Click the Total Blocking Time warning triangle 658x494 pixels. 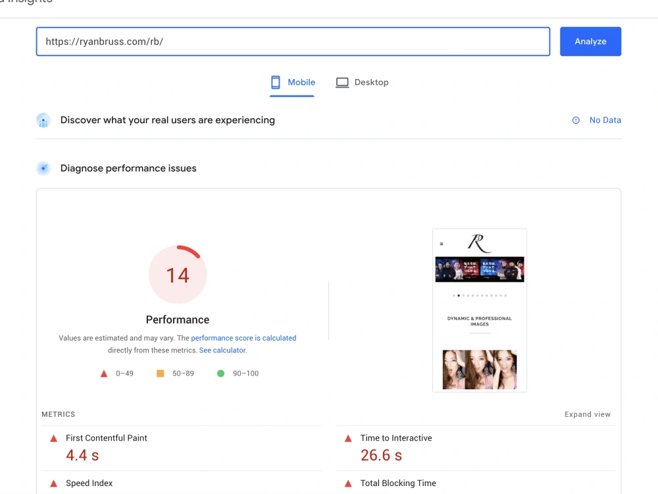[x=348, y=483]
